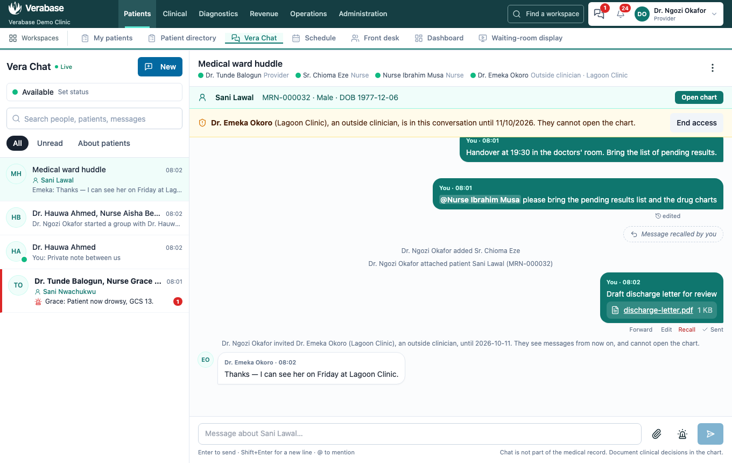Focus the Search people, patients, messages field

coord(94,118)
